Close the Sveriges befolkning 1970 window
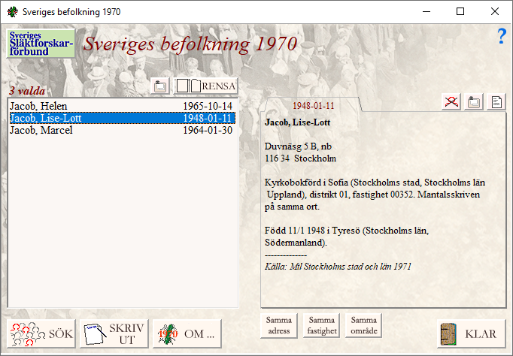The width and height of the screenshot is (513, 356). (495, 12)
